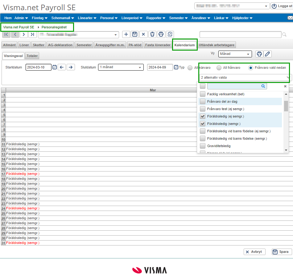Check Frånvaro test (ej semgr.)
This screenshot has width=293, height=276.
tap(203, 109)
